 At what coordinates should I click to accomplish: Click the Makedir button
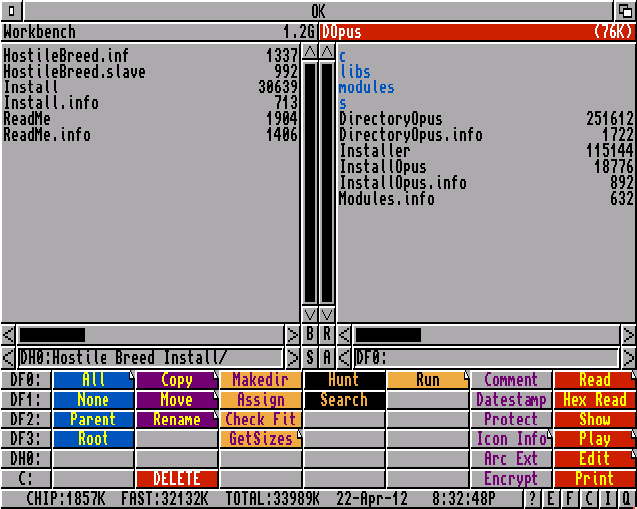pos(261,380)
